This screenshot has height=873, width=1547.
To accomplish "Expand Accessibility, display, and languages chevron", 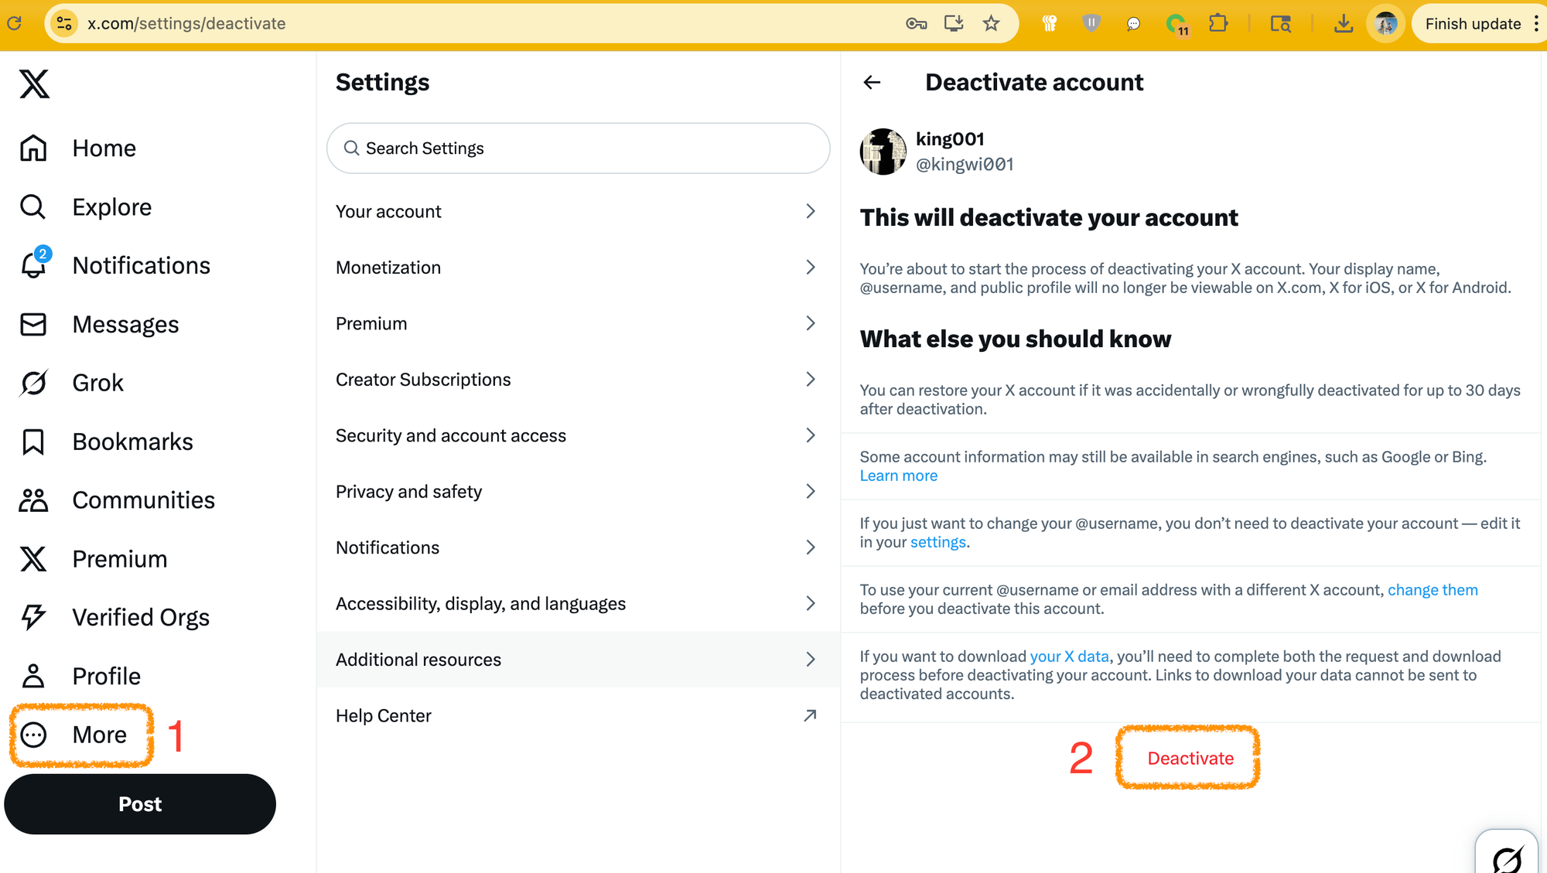I will pyautogui.click(x=811, y=603).
